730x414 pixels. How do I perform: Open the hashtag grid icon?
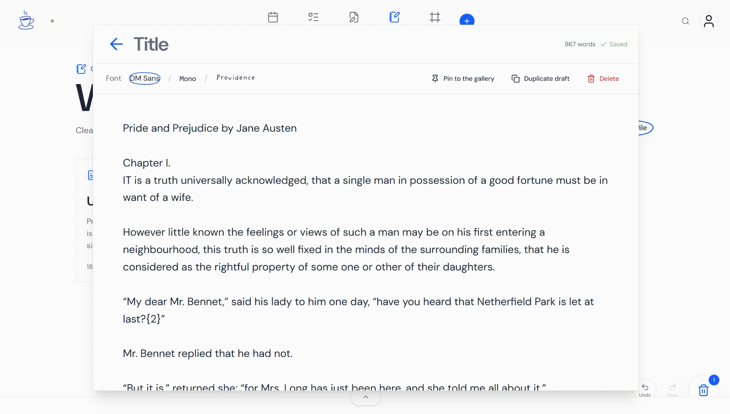click(435, 17)
